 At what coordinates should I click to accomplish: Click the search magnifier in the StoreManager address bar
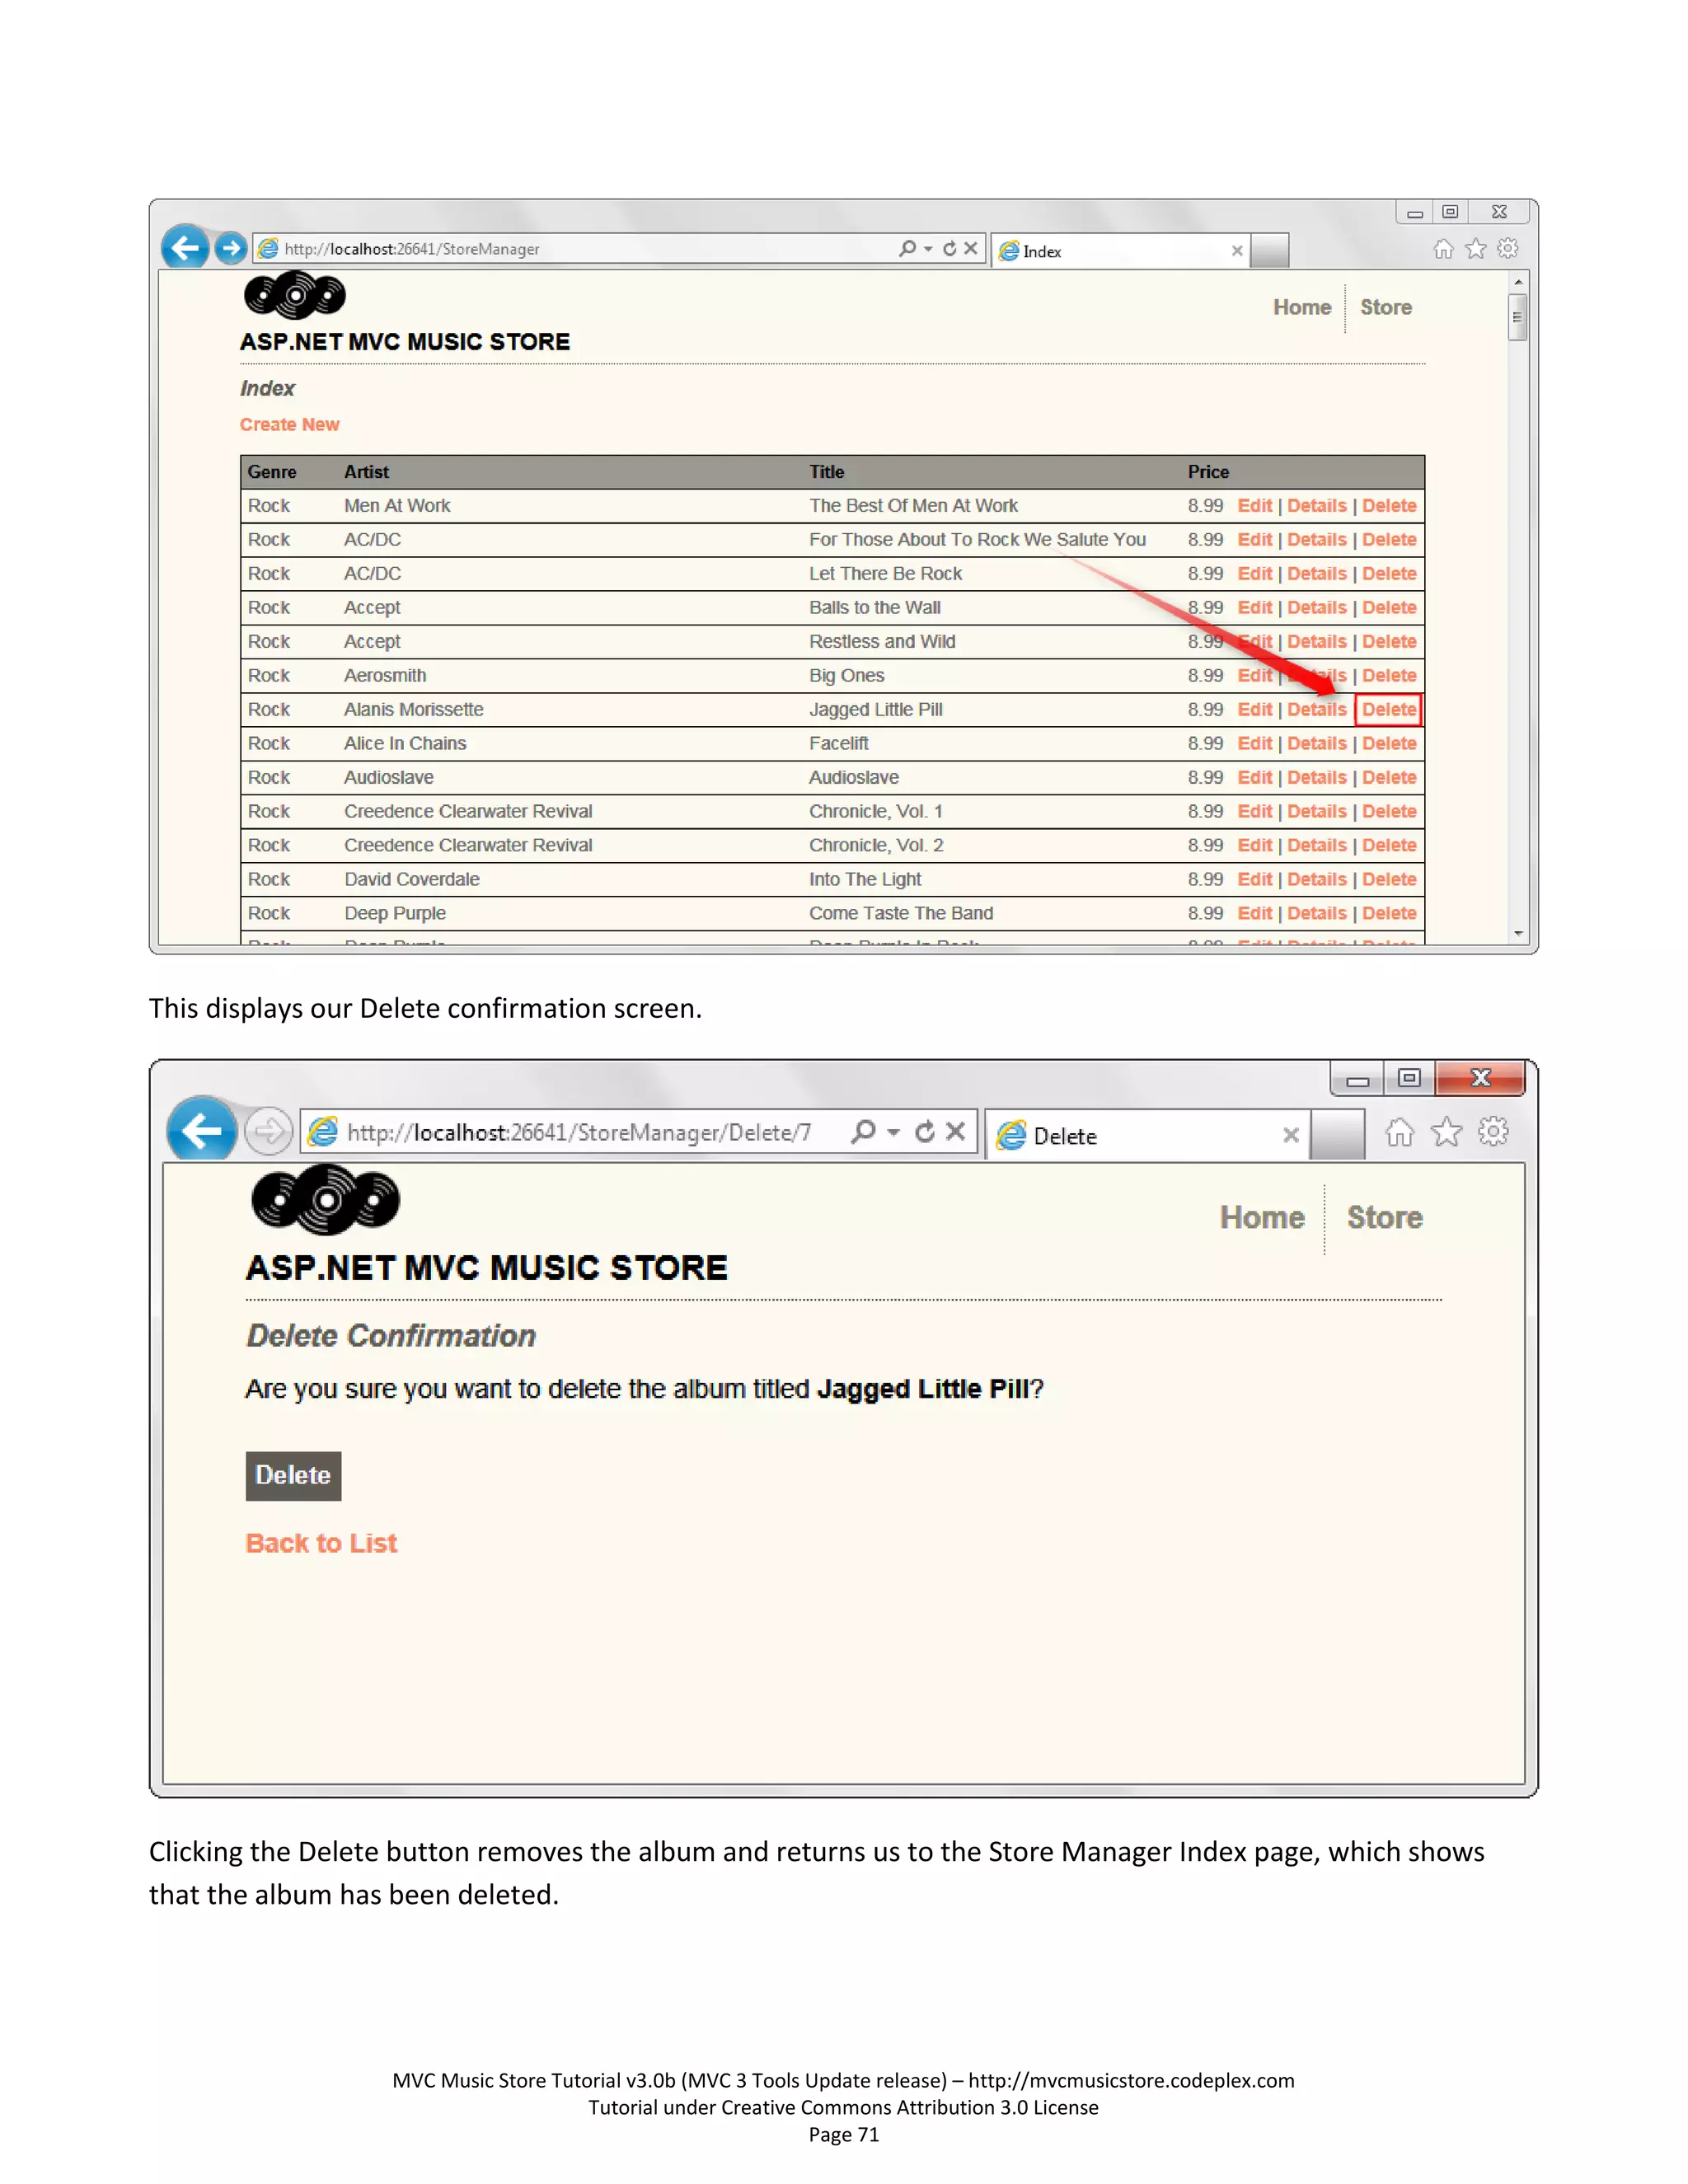pos(907,248)
